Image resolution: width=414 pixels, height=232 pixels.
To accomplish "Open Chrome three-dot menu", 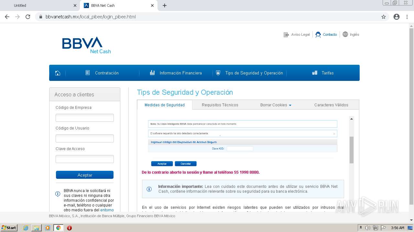I will [407, 17].
